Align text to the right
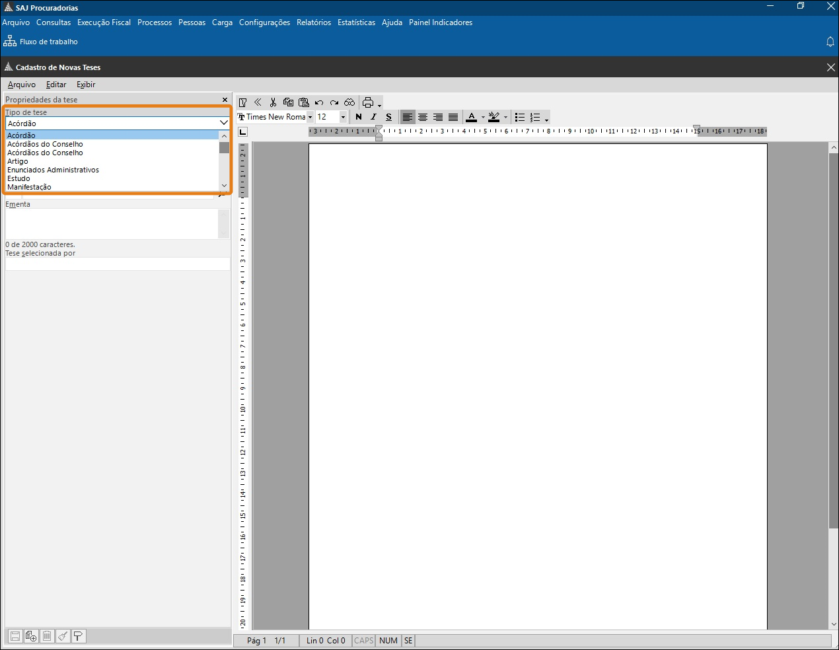 coord(438,117)
